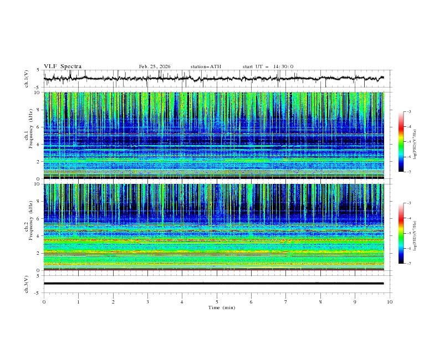Click time axis tick label "1"
Image resolution: width=439 pixels, height=339 pixels.
coord(78,302)
